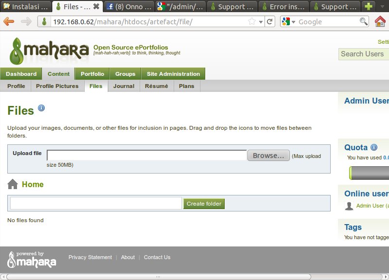Image resolution: width=389 pixels, height=280 pixels.
Task: Go to the Plans submenu tab
Action: 187,86
